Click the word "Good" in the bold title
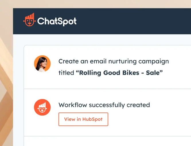The width and height of the screenshot is (191, 146). click(x=112, y=73)
